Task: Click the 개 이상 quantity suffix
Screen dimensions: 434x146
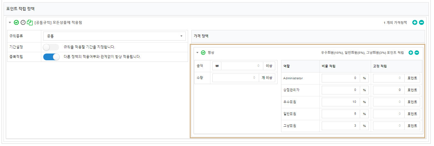Action: coord(267,78)
